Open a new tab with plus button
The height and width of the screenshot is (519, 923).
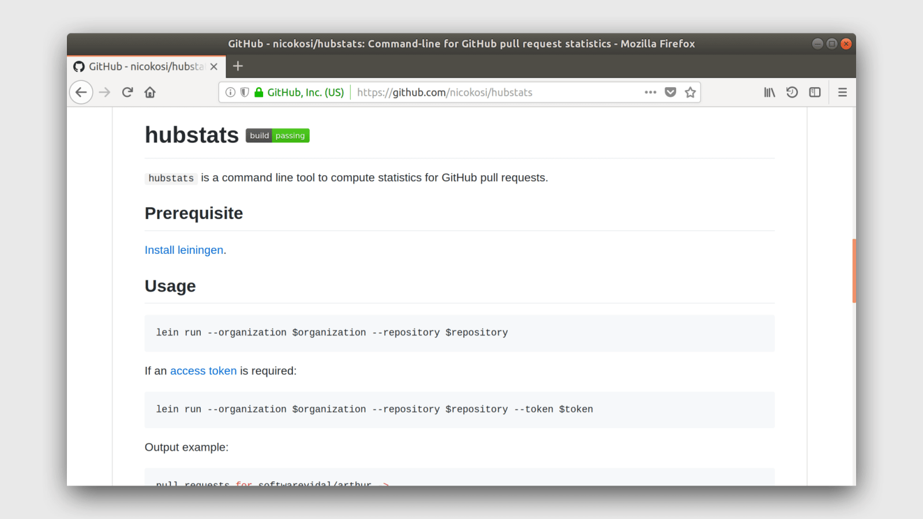coord(238,66)
